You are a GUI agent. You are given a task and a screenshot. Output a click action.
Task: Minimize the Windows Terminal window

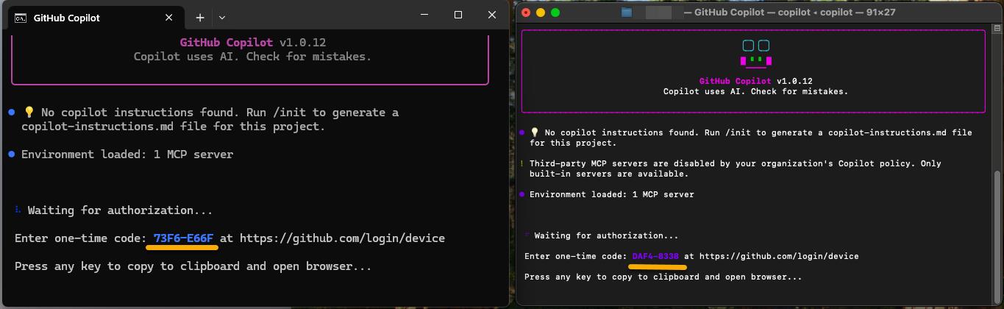point(424,15)
